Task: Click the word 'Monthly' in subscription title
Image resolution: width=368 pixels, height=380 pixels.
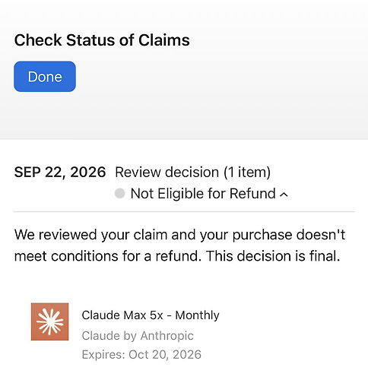Action: point(198,315)
